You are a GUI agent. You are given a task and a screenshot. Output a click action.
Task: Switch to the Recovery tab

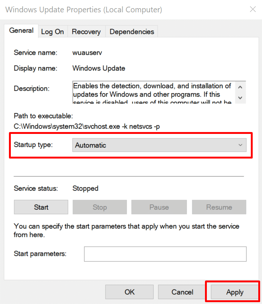86,32
